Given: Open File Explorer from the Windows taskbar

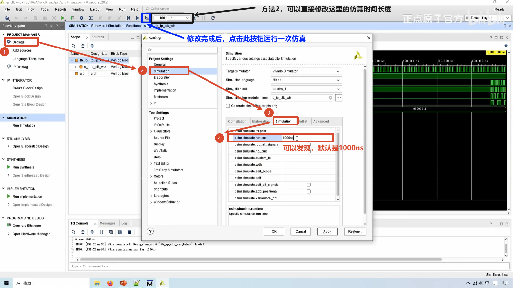Looking at the screenshot, I should pos(97,283).
